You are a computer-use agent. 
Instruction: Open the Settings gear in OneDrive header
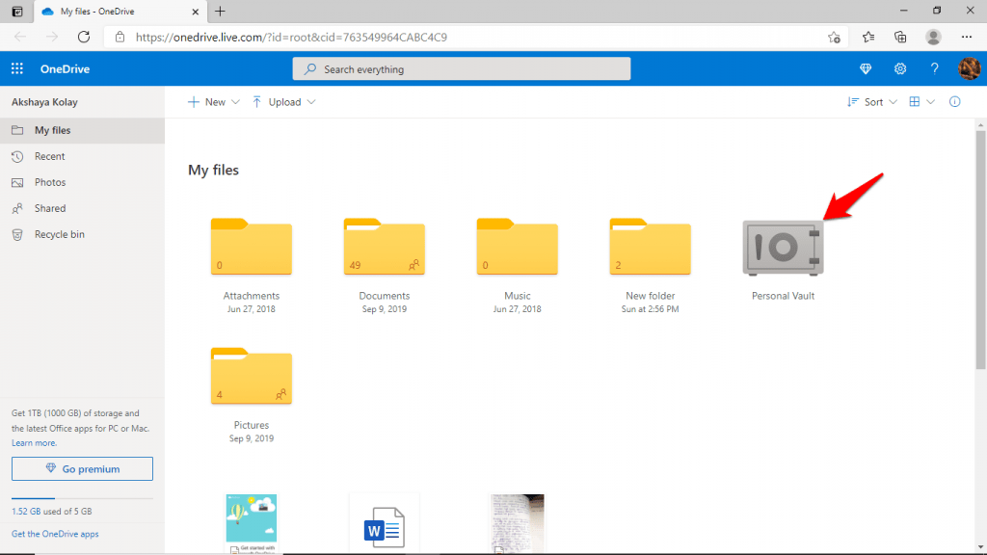(900, 68)
